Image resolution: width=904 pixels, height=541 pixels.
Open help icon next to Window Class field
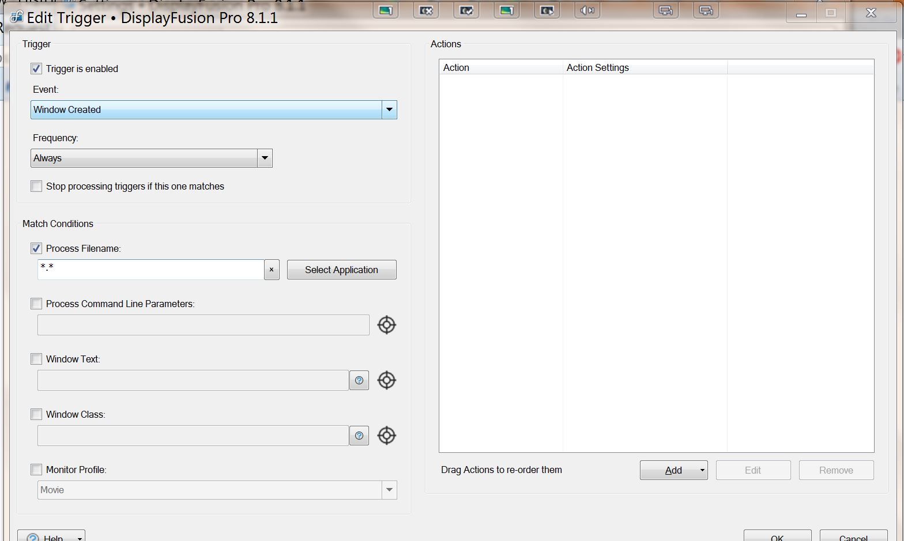[x=359, y=436]
